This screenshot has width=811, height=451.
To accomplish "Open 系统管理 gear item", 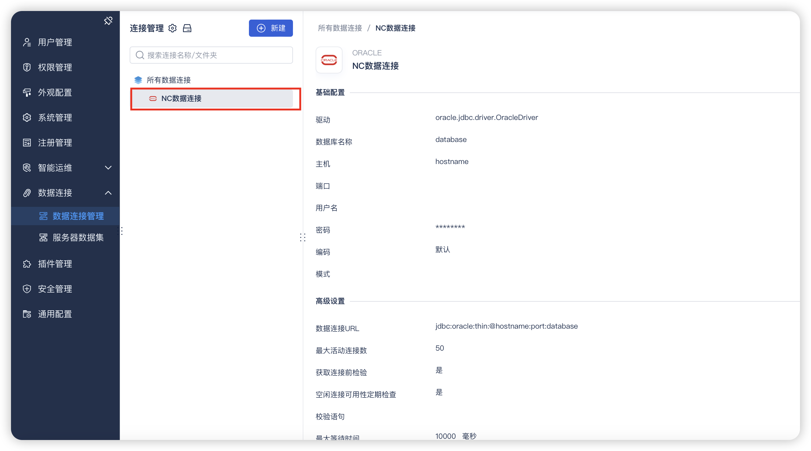I will (55, 117).
